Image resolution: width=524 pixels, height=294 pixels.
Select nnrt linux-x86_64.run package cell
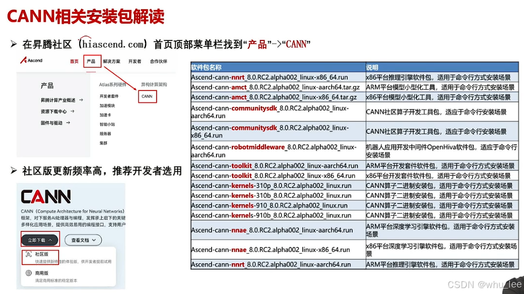(278, 77)
